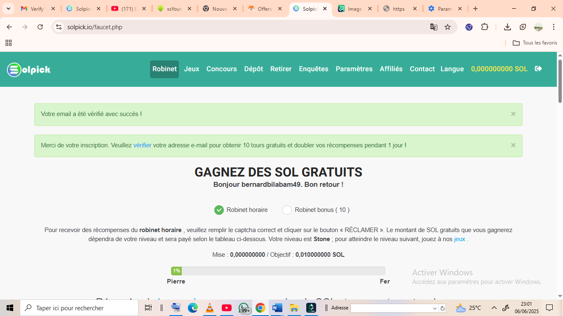This screenshot has width=563, height=316.
Task: Open the Chrome three-dot menu
Action: pos(553,27)
